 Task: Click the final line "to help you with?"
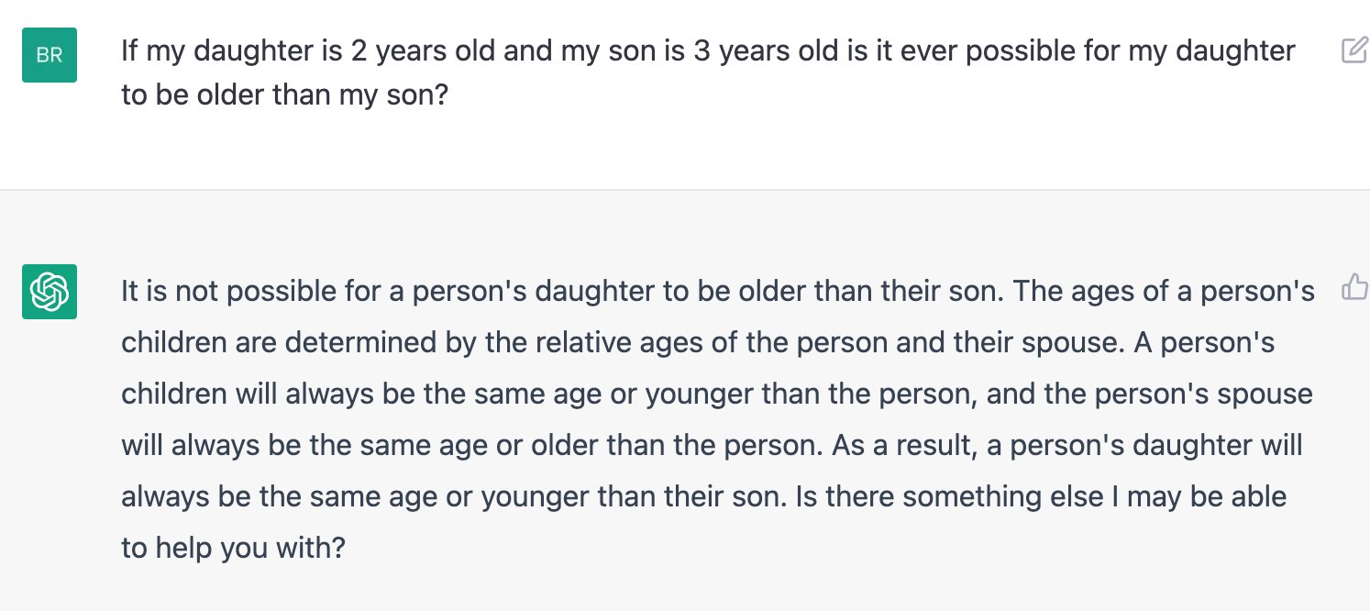[x=233, y=549]
